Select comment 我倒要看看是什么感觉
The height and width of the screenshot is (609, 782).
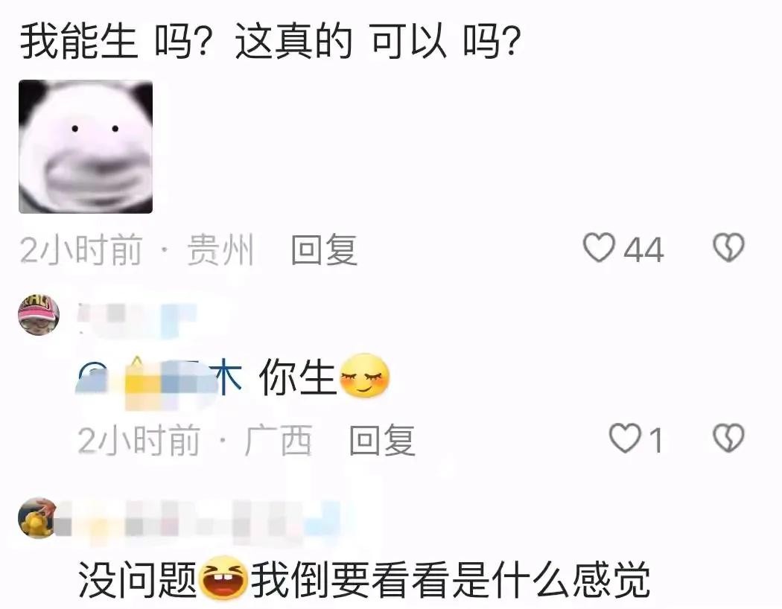[451, 579]
